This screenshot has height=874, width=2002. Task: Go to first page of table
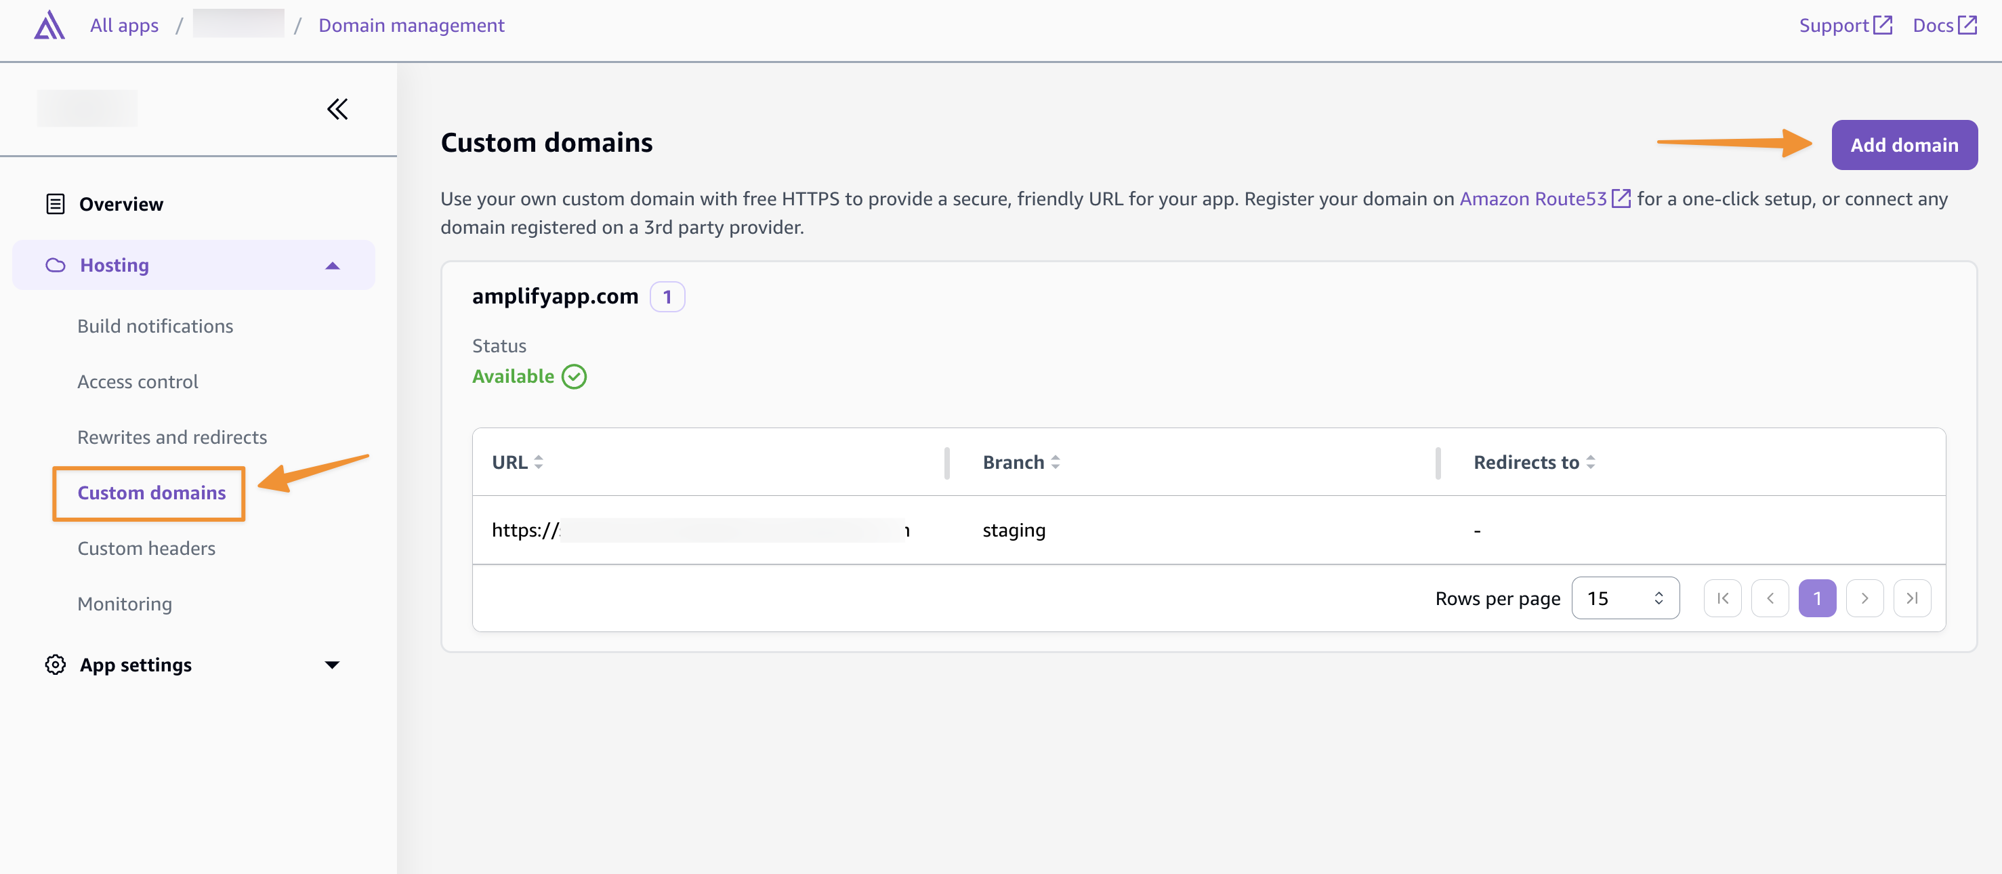tap(1722, 598)
